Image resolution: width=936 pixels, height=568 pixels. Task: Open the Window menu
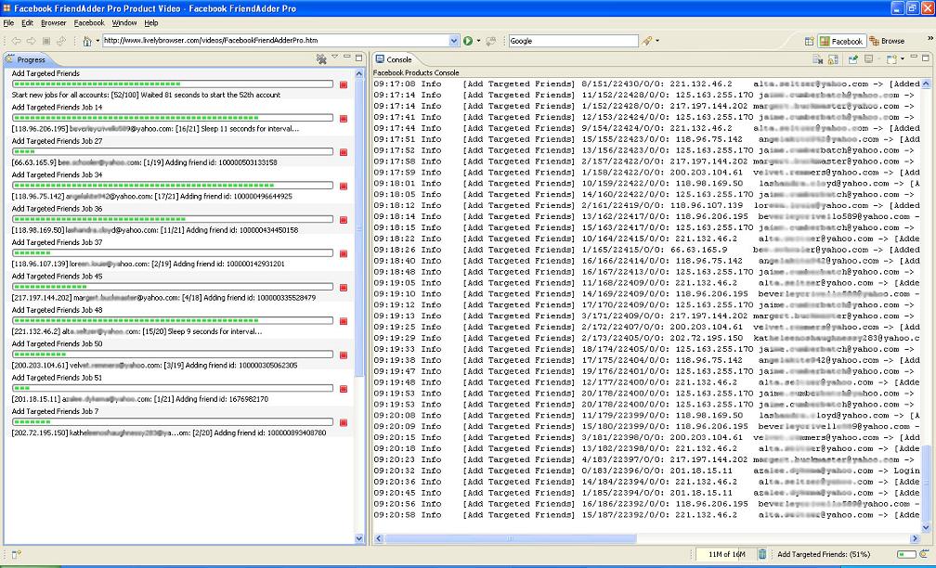pos(124,23)
